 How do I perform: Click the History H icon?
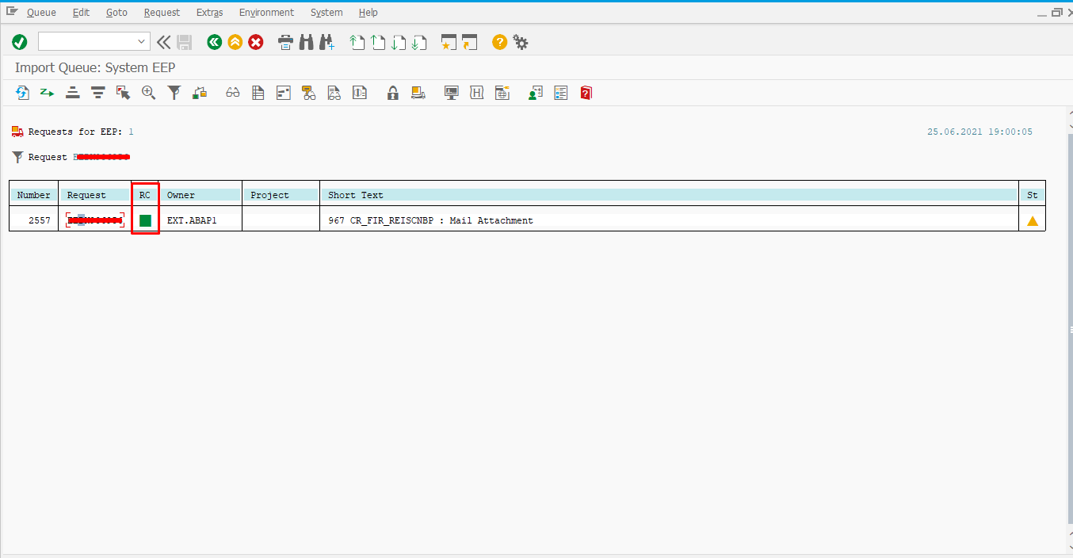pyautogui.click(x=476, y=93)
